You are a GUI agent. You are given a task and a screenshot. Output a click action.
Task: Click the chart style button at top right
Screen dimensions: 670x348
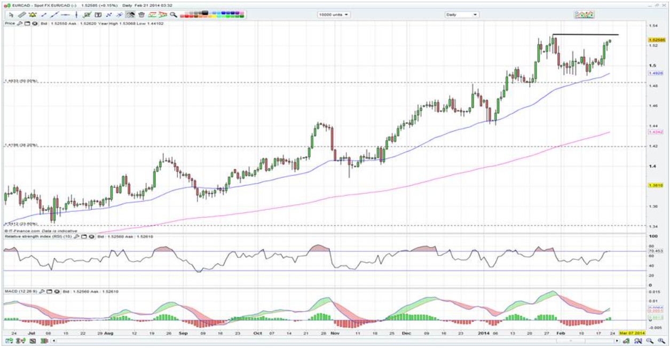click(x=584, y=15)
